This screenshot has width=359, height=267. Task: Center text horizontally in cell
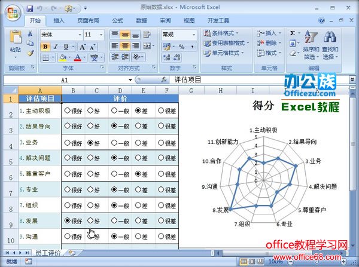(125, 46)
